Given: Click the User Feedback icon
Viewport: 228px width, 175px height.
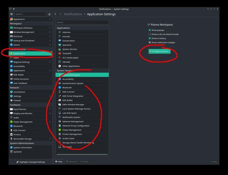Looking at the screenshot, I should (11, 83).
